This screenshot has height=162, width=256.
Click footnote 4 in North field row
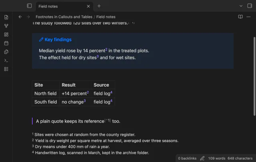click(111, 92)
